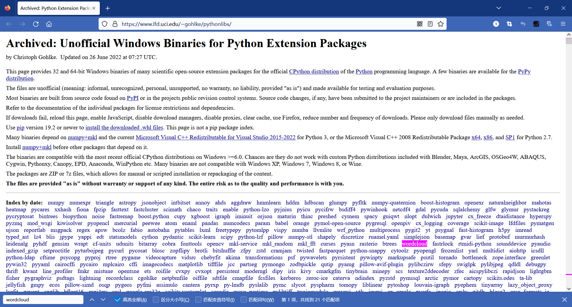Click the highlighted wordcloud package link
Screen dimensions: 572x307
414,244
